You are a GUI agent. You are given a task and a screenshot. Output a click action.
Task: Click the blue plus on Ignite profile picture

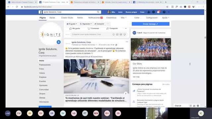click(59, 42)
